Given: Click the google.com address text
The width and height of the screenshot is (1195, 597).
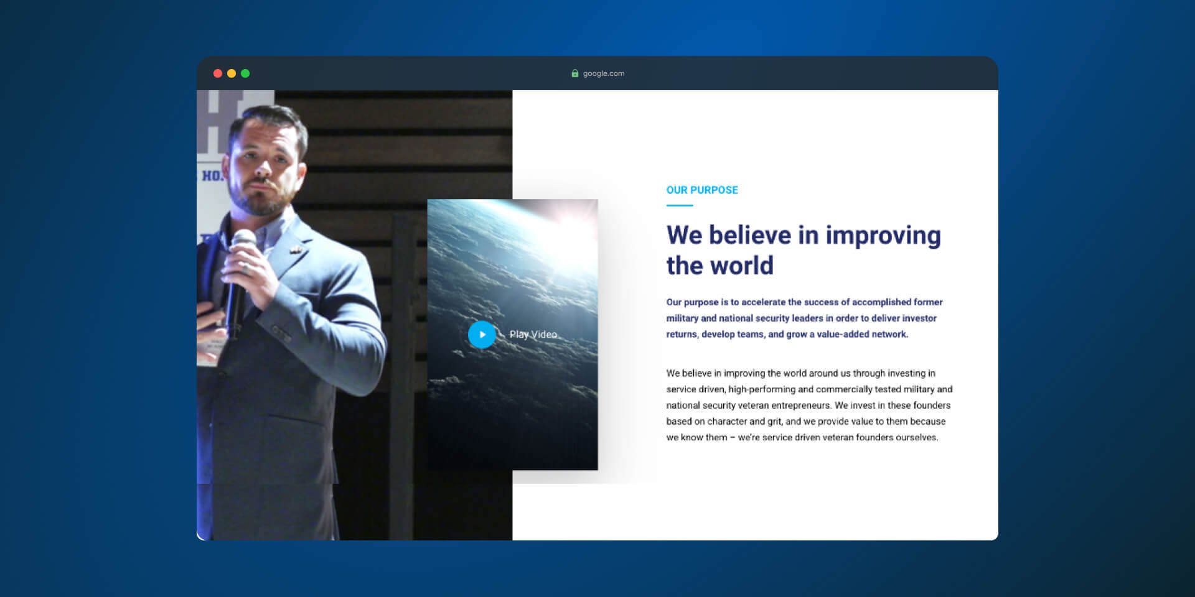Looking at the screenshot, I should (x=603, y=73).
